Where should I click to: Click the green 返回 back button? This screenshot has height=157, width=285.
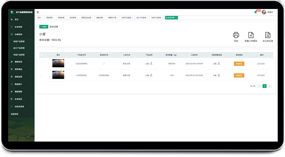(x=44, y=27)
